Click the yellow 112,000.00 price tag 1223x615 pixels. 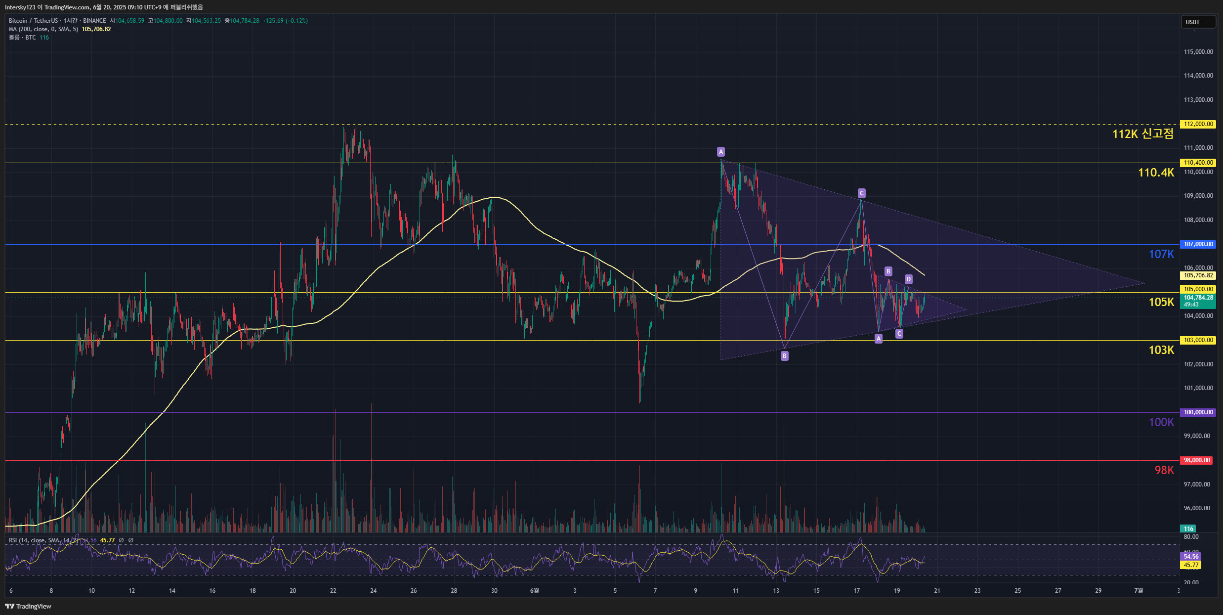[1198, 124]
